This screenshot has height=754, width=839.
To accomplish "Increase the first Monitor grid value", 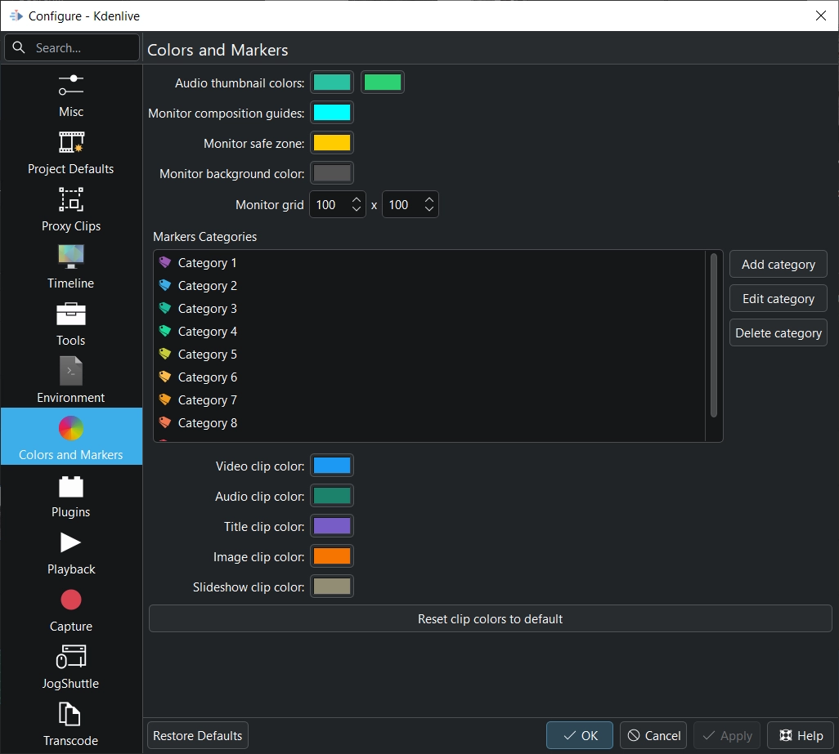I will 357,199.
